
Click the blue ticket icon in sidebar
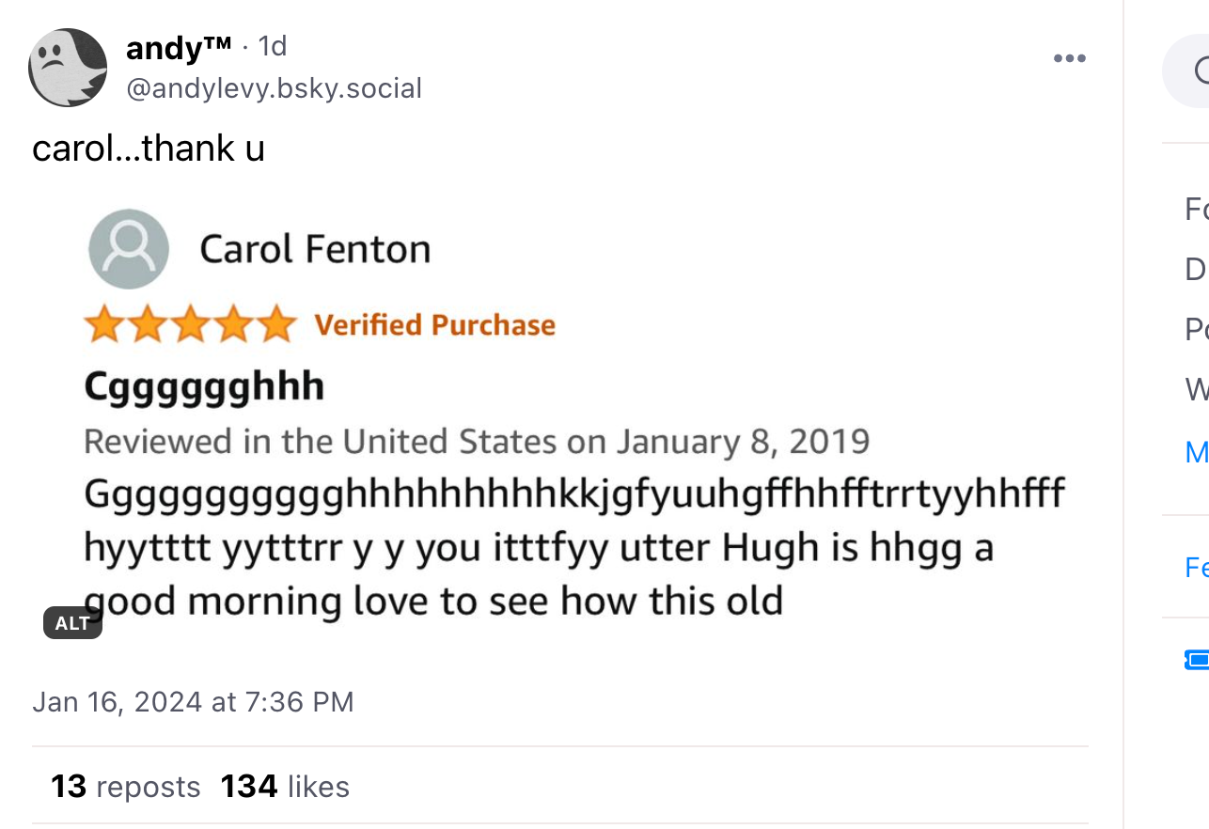(1198, 661)
